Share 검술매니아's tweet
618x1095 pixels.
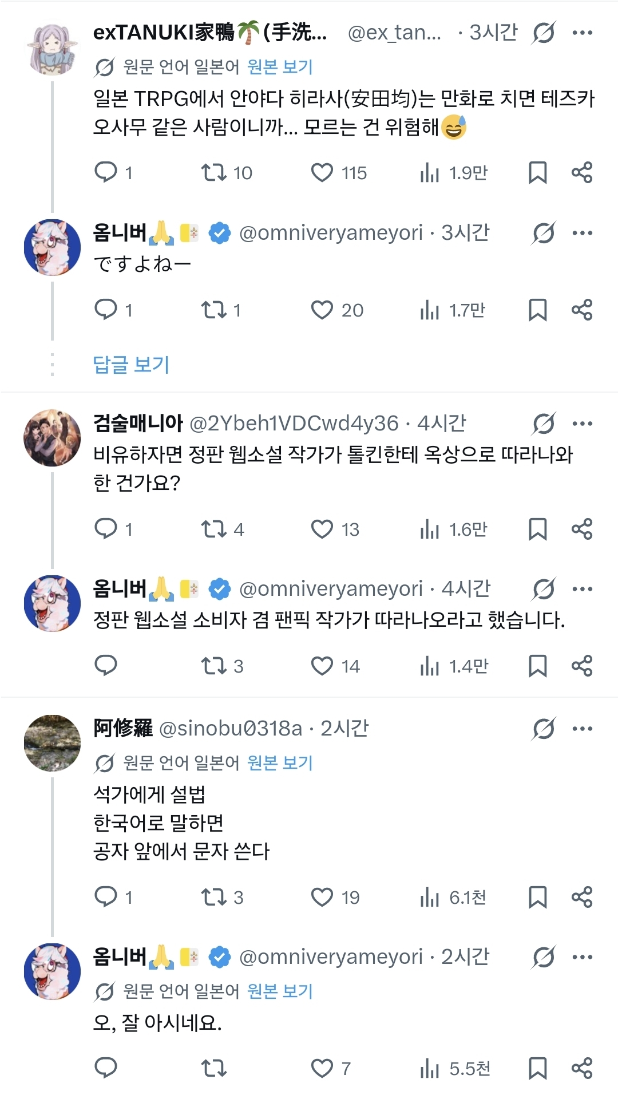(582, 529)
